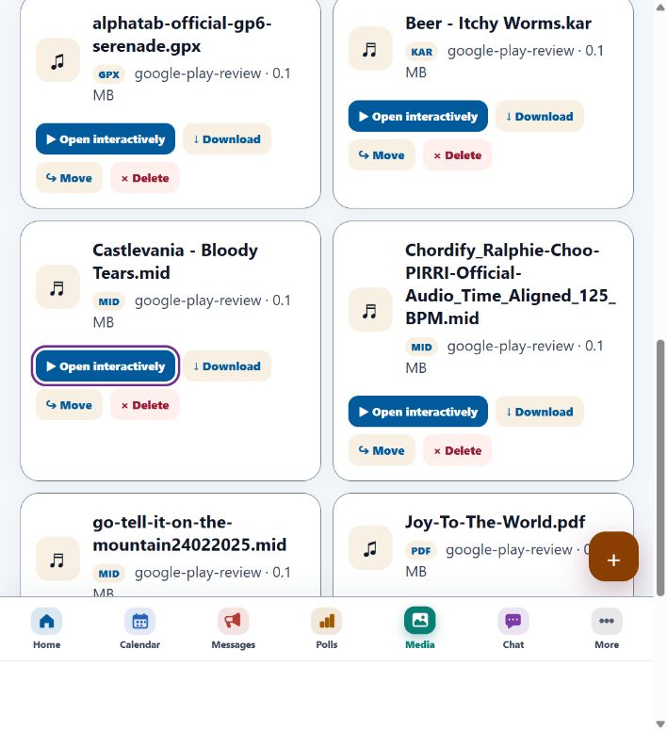Screen dimensions: 667x731
Task: Go to the Calendar icon
Action: point(139,621)
